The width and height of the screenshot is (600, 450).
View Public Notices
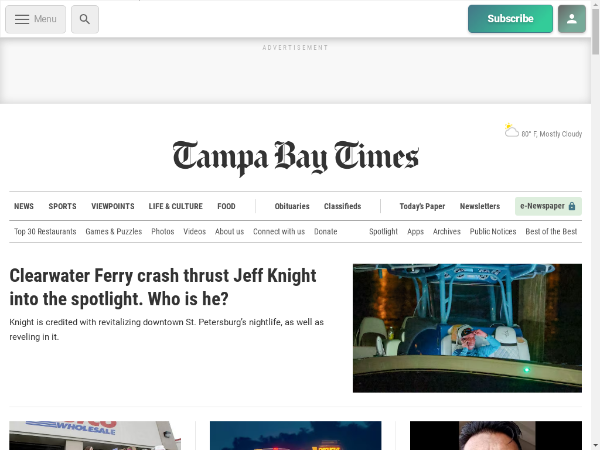493,231
